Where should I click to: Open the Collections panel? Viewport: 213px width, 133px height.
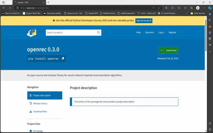click(x=191, y=8)
